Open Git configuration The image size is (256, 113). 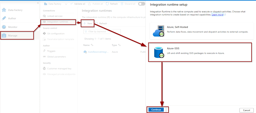(56, 34)
